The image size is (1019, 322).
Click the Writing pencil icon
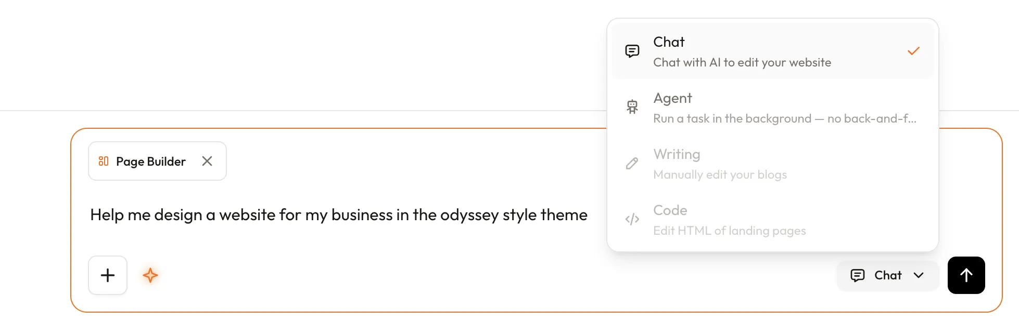[632, 163]
